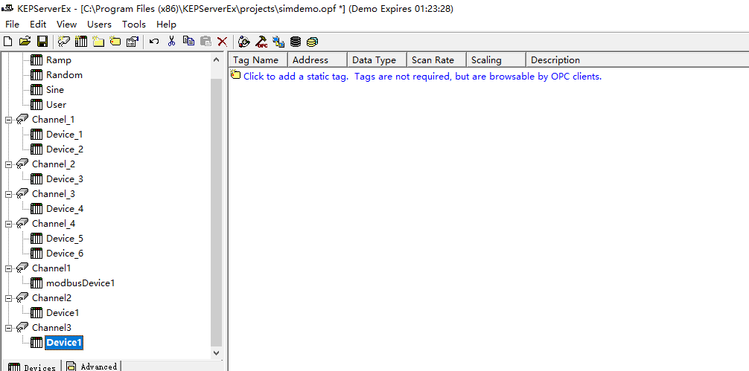Launch OPC Quick Client hammer icon
Image resolution: width=749 pixels, height=371 pixels.
[261, 42]
